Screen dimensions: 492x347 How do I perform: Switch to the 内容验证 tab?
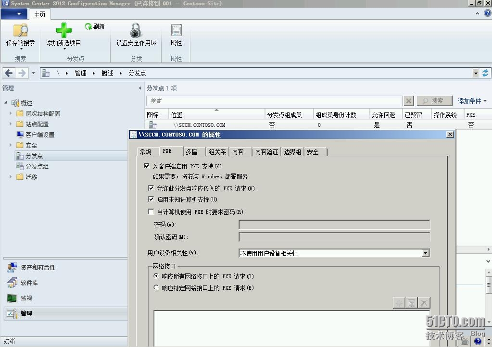point(267,152)
